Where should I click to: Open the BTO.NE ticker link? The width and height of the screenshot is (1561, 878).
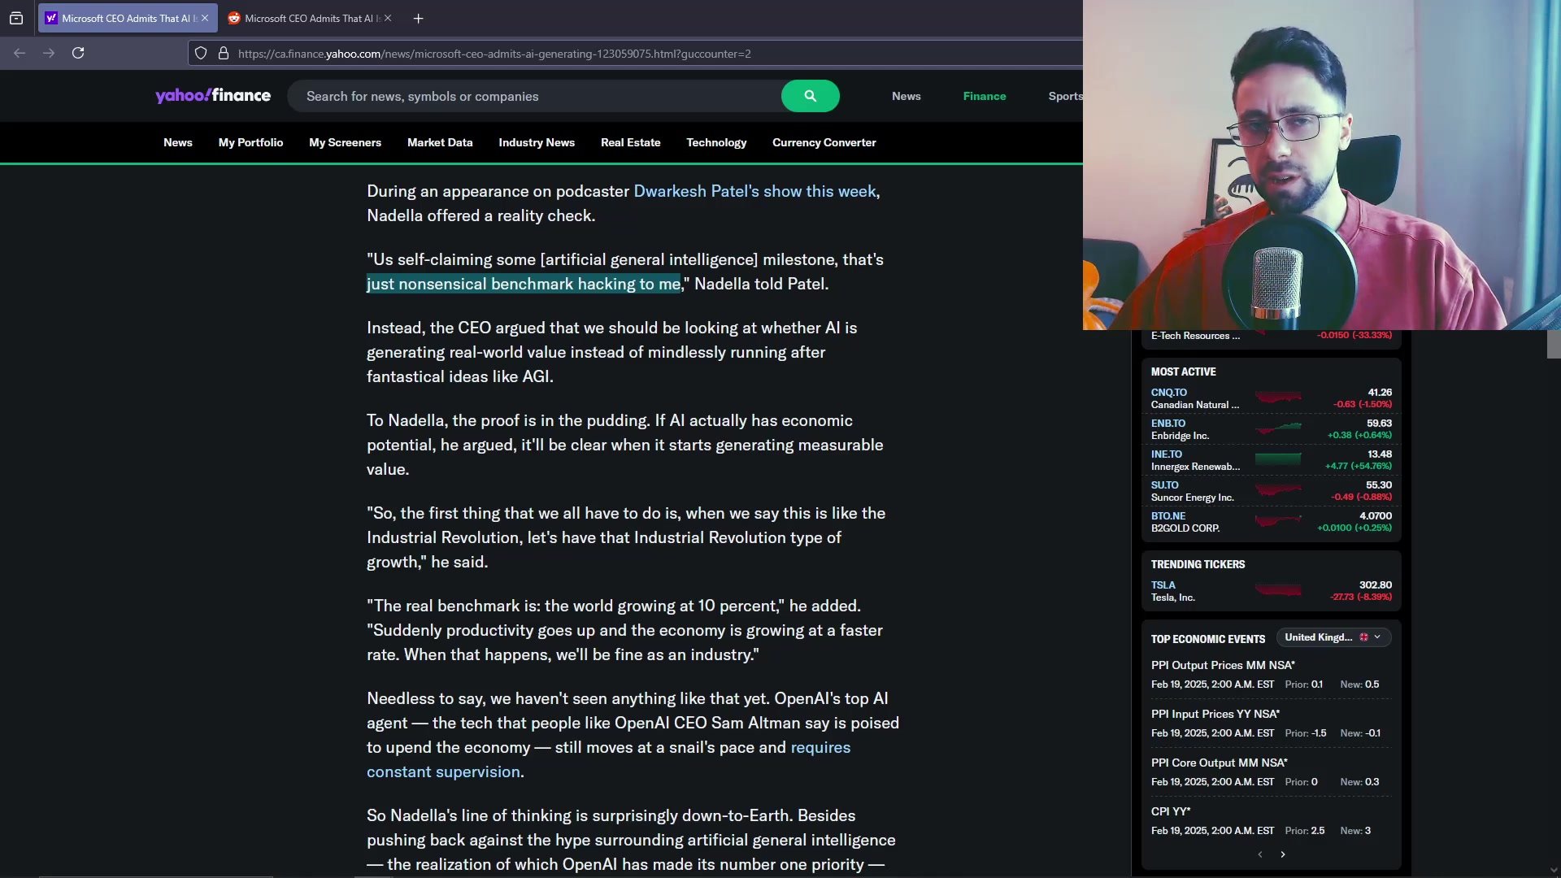pos(1167,515)
